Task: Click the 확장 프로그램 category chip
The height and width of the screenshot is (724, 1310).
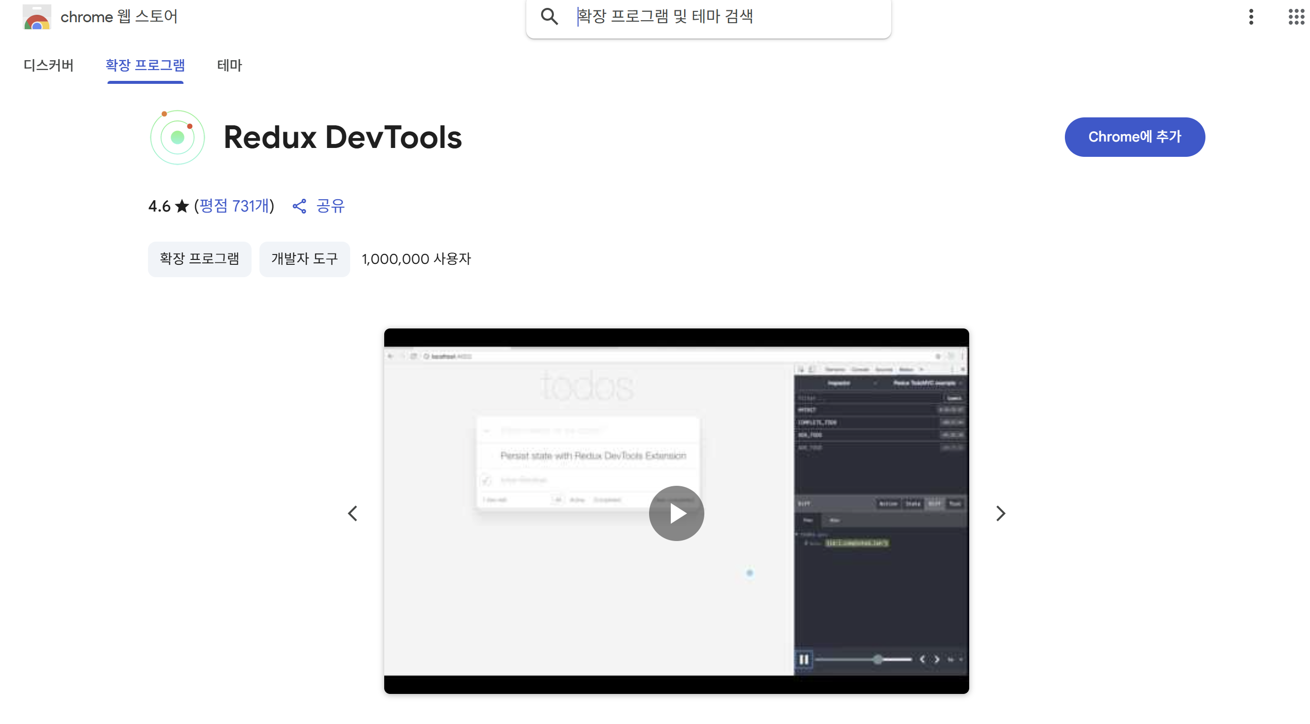Action: 199,259
